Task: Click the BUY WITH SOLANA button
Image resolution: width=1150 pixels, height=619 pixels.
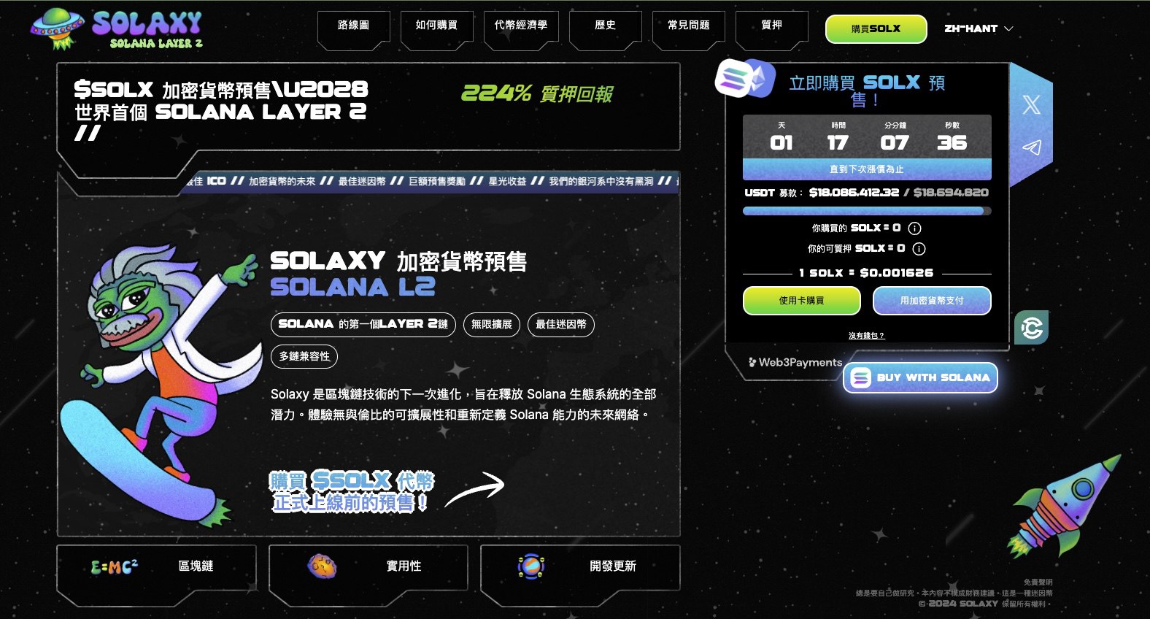Action: point(920,378)
